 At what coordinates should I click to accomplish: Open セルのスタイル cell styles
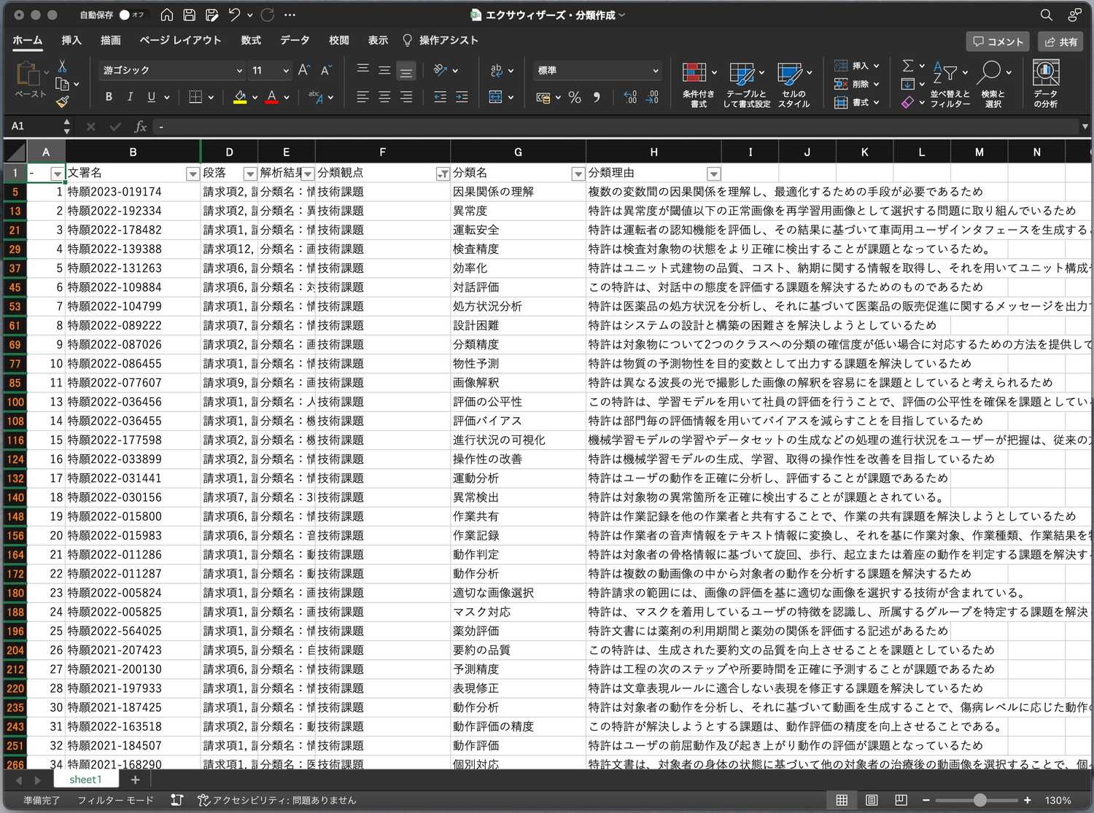[x=794, y=85]
